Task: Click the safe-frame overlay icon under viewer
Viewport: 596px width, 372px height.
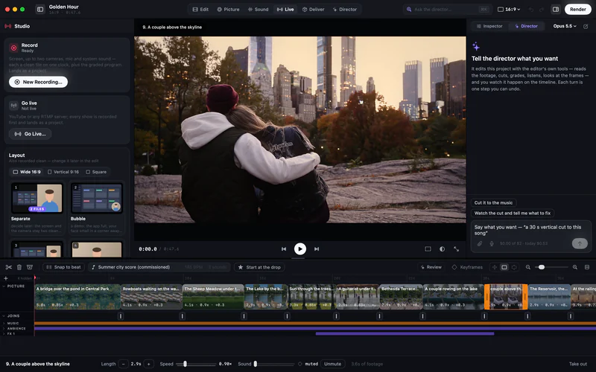Action: coord(428,249)
